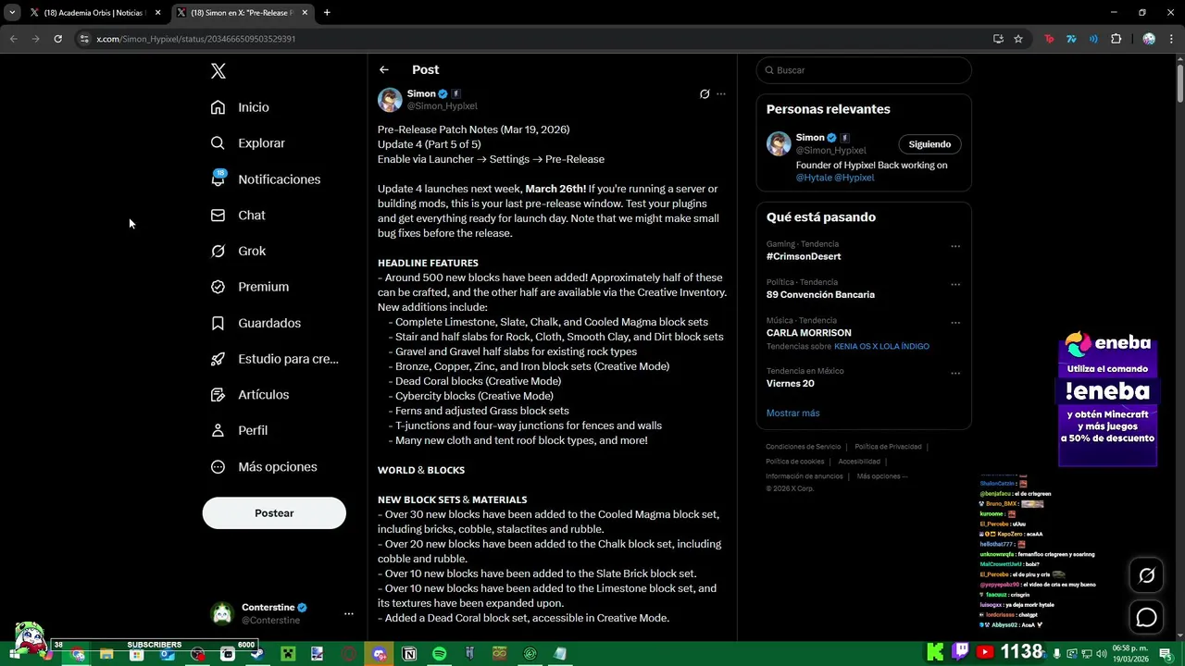Open Estudio para creadores
Screen dimensions: 1185x666
point(274,359)
